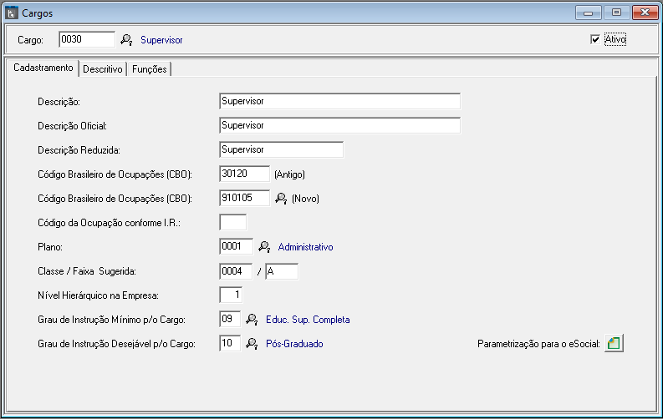
Task: Click Grau de Instrução Mínimo field 09
Action: click(x=230, y=319)
